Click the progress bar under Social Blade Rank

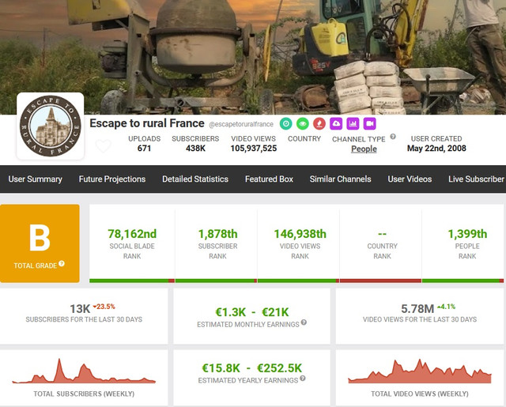[x=132, y=281]
